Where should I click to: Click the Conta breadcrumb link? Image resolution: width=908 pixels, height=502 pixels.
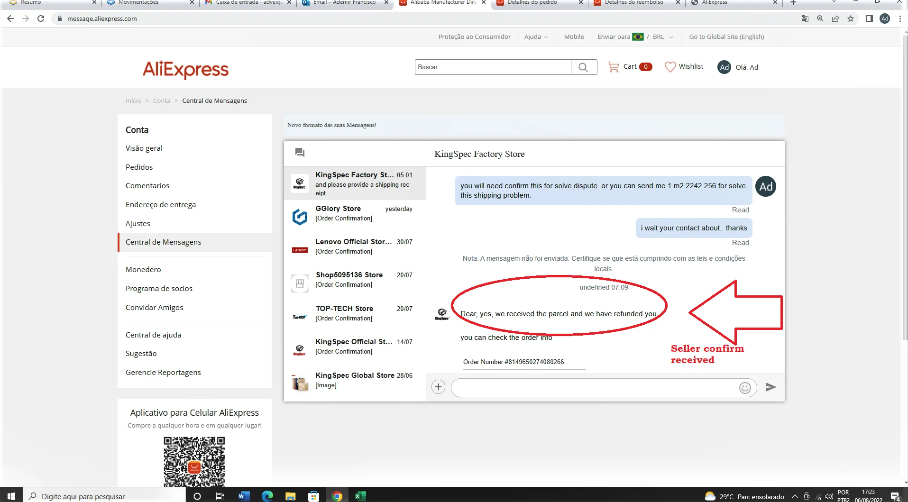[x=161, y=100]
